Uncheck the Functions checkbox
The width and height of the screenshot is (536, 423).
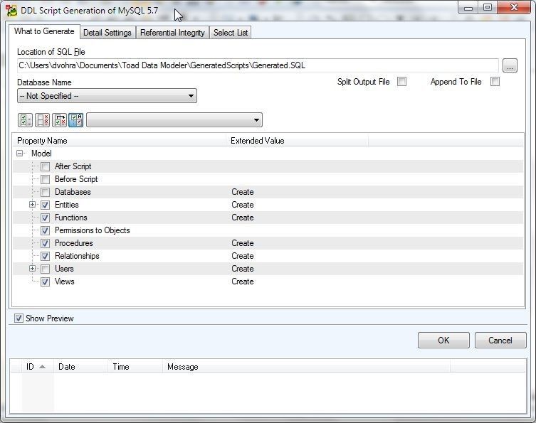point(45,218)
